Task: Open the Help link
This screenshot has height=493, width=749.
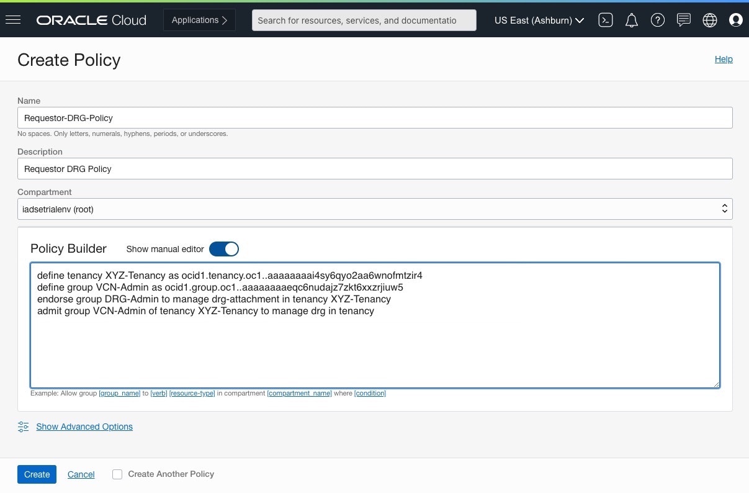Action: 724,59
